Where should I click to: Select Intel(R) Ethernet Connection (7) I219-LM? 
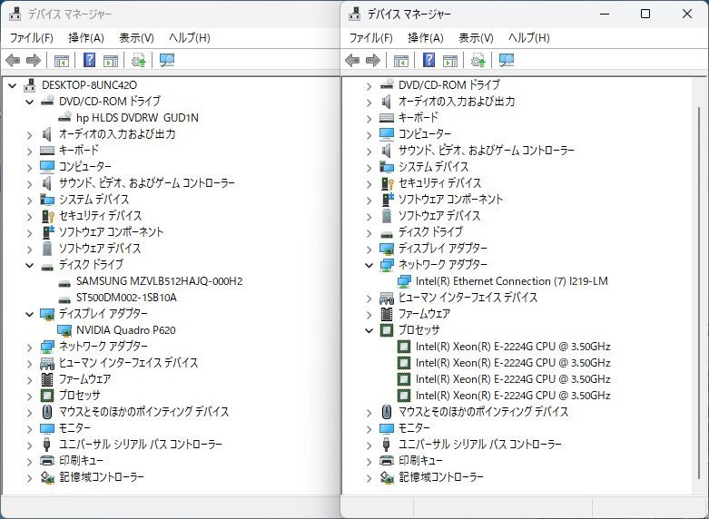coord(511,281)
